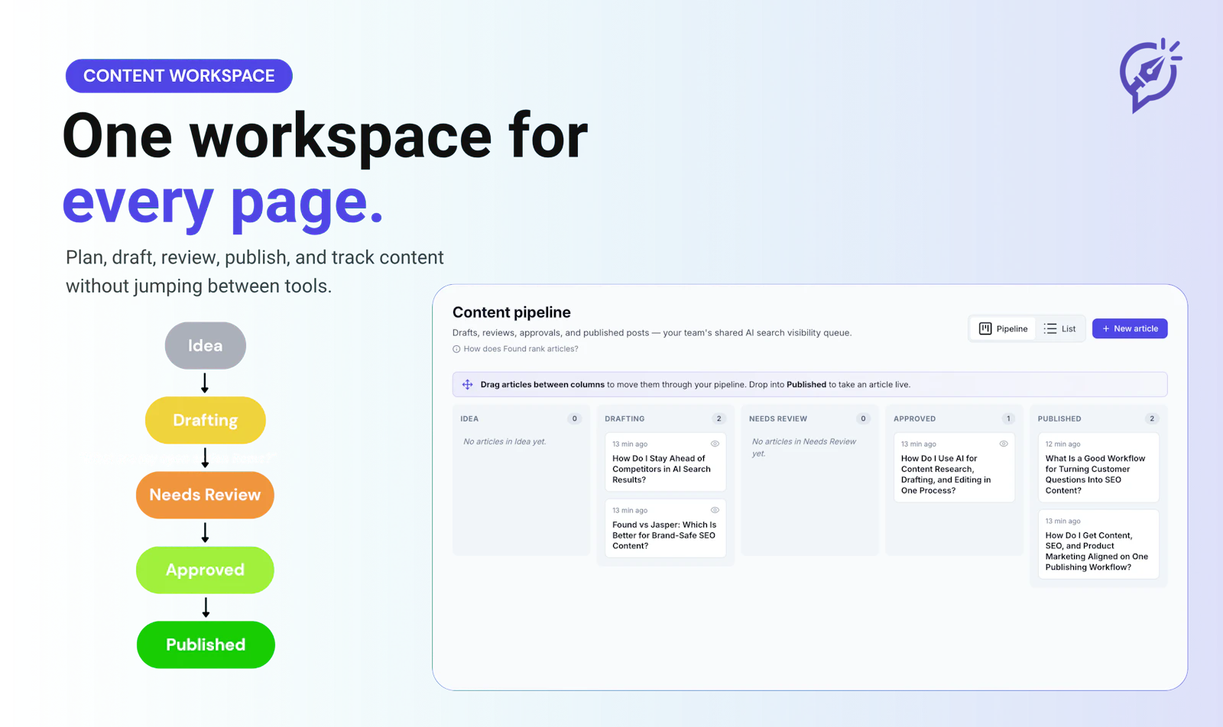Click the Drafting column count badge 2
The width and height of the screenshot is (1223, 727).
click(x=719, y=418)
